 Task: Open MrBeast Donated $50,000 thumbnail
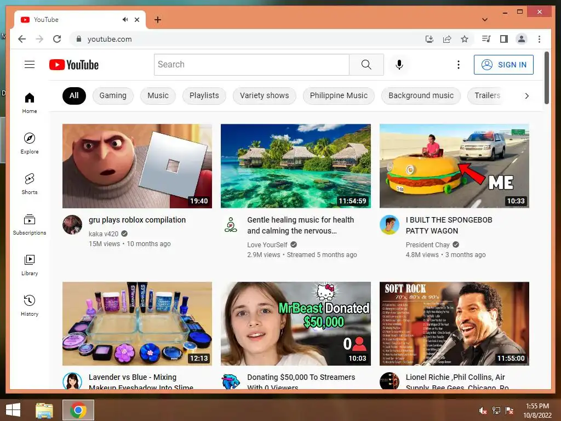click(x=295, y=323)
